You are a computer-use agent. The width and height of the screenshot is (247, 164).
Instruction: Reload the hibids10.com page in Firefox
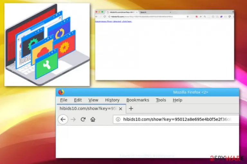pyautogui.click(x=83, y=119)
